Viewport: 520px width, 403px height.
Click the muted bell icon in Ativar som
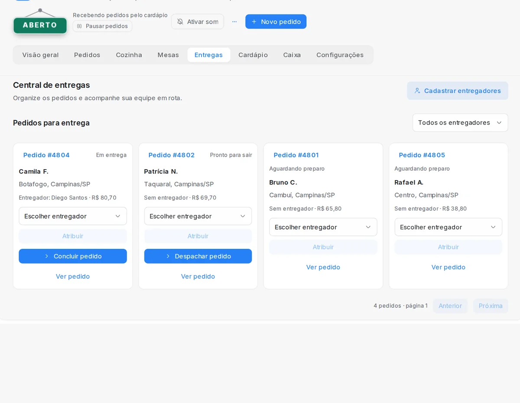point(180,22)
